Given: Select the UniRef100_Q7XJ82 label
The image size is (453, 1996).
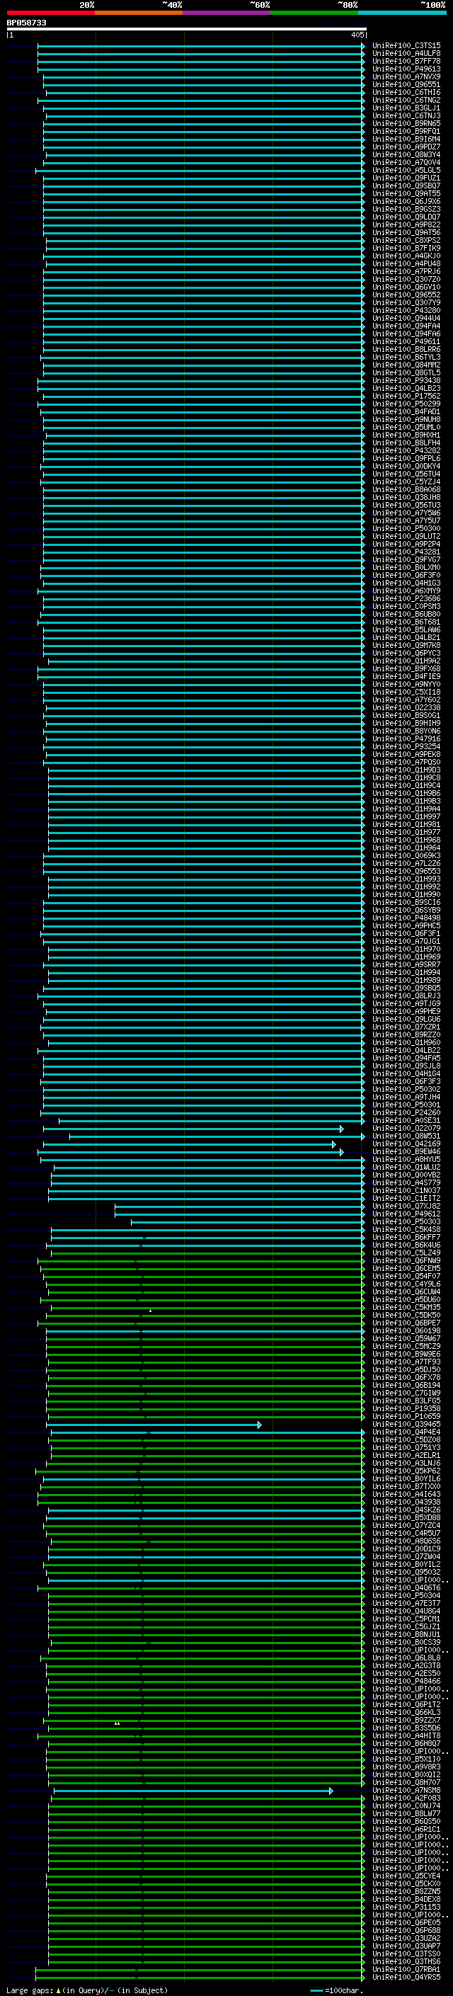Looking at the screenshot, I should [x=406, y=1206].
